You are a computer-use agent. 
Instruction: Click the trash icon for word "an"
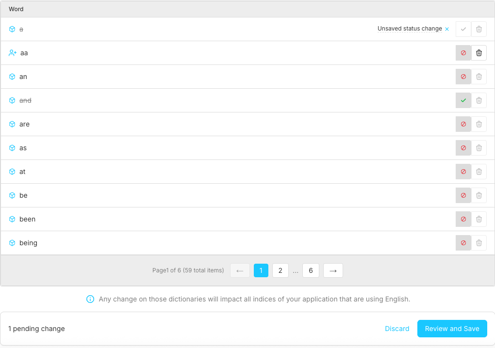click(478, 77)
